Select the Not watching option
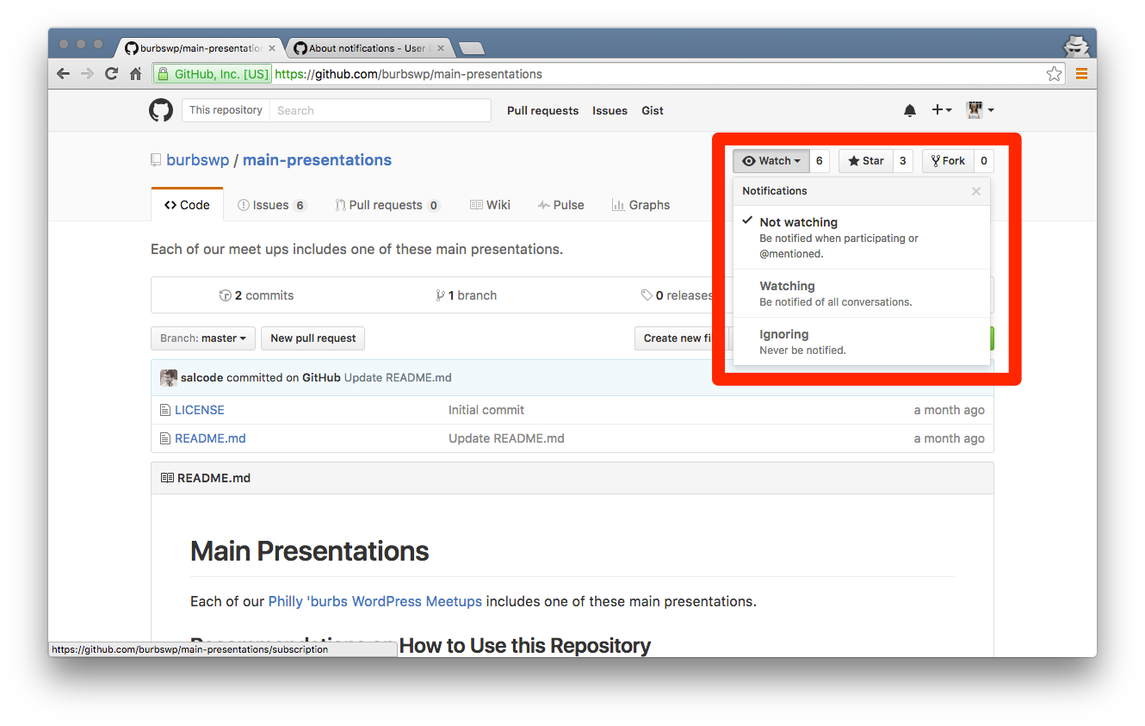The height and width of the screenshot is (726, 1145). (x=861, y=237)
